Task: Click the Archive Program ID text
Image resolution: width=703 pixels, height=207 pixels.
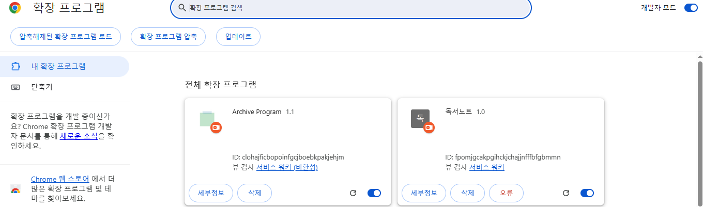Action: tap(288, 157)
